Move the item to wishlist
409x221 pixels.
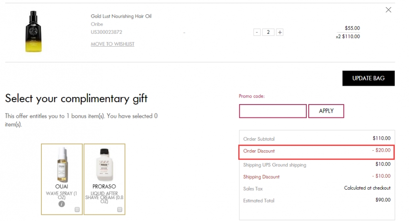point(112,44)
